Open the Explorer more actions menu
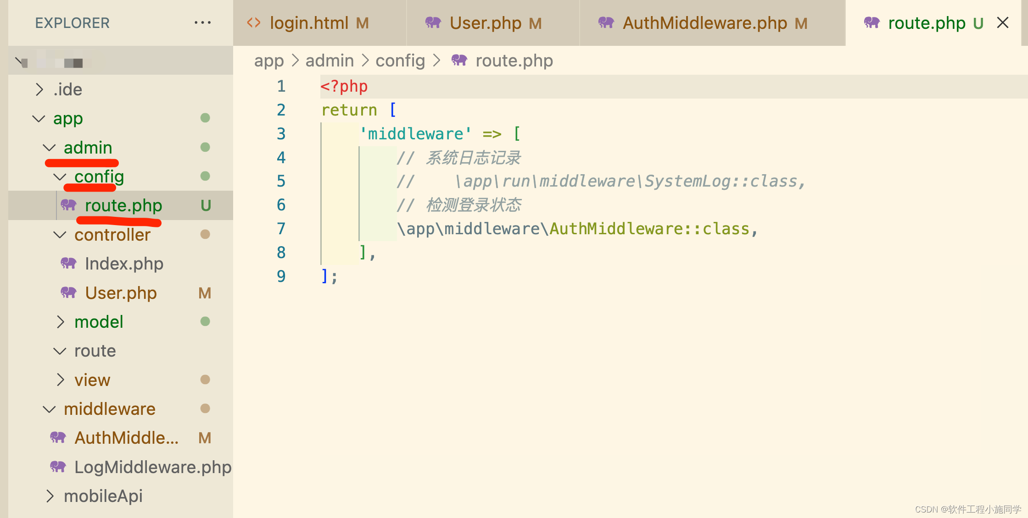Image resolution: width=1028 pixels, height=518 pixels. pos(203,22)
